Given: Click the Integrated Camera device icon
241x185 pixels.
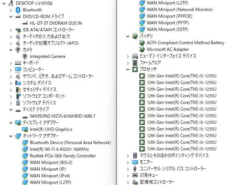Looking at the screenshot, I should coord(25,56).
